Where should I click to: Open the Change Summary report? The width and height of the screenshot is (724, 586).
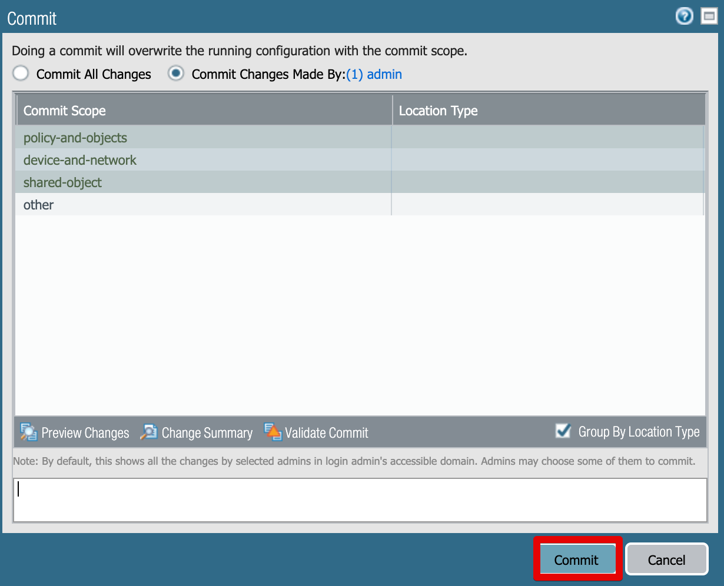(196, 432)
